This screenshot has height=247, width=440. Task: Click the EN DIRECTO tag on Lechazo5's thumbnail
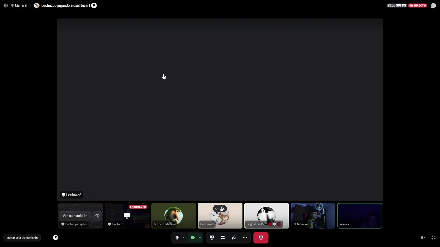pyautogui.click(x=138, y=207)
